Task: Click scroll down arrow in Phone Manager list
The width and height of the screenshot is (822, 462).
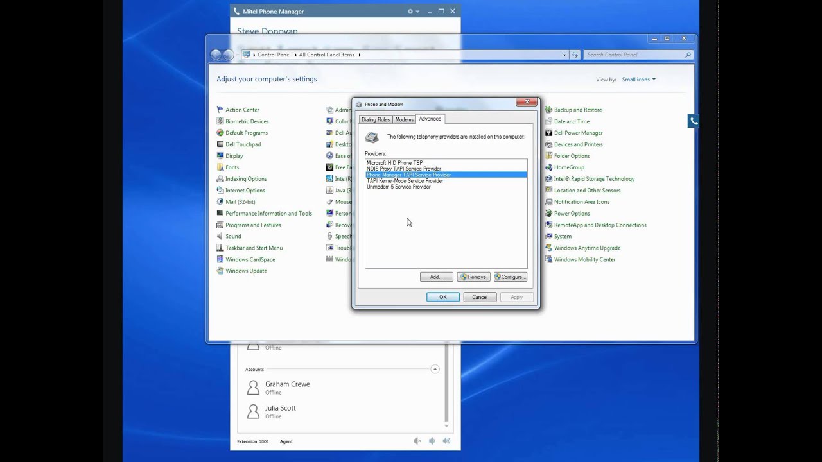Action: pos(447,425)
